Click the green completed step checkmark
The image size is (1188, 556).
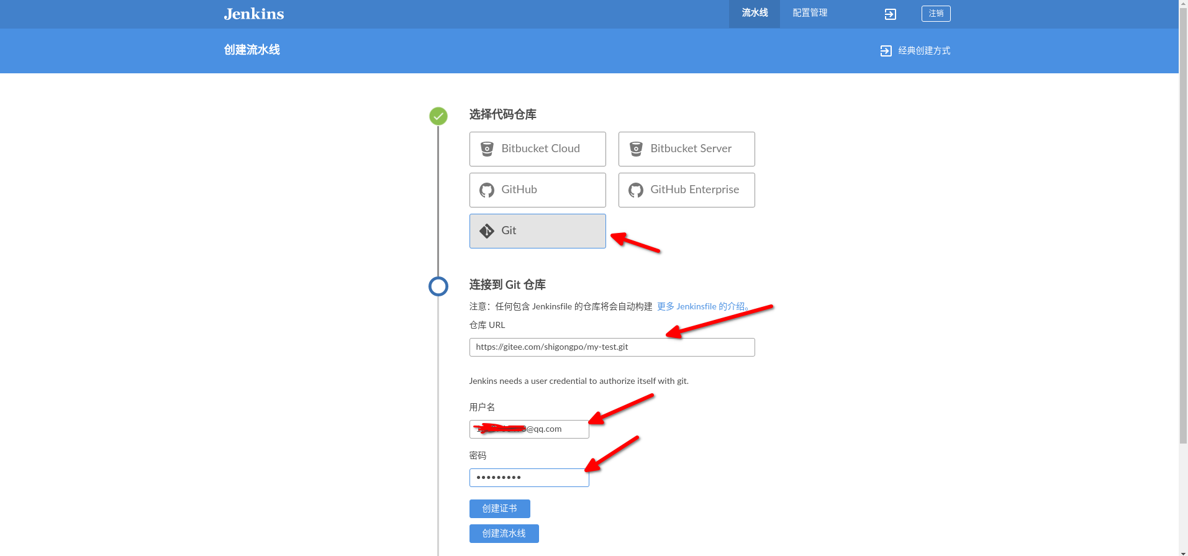(438, 116)
